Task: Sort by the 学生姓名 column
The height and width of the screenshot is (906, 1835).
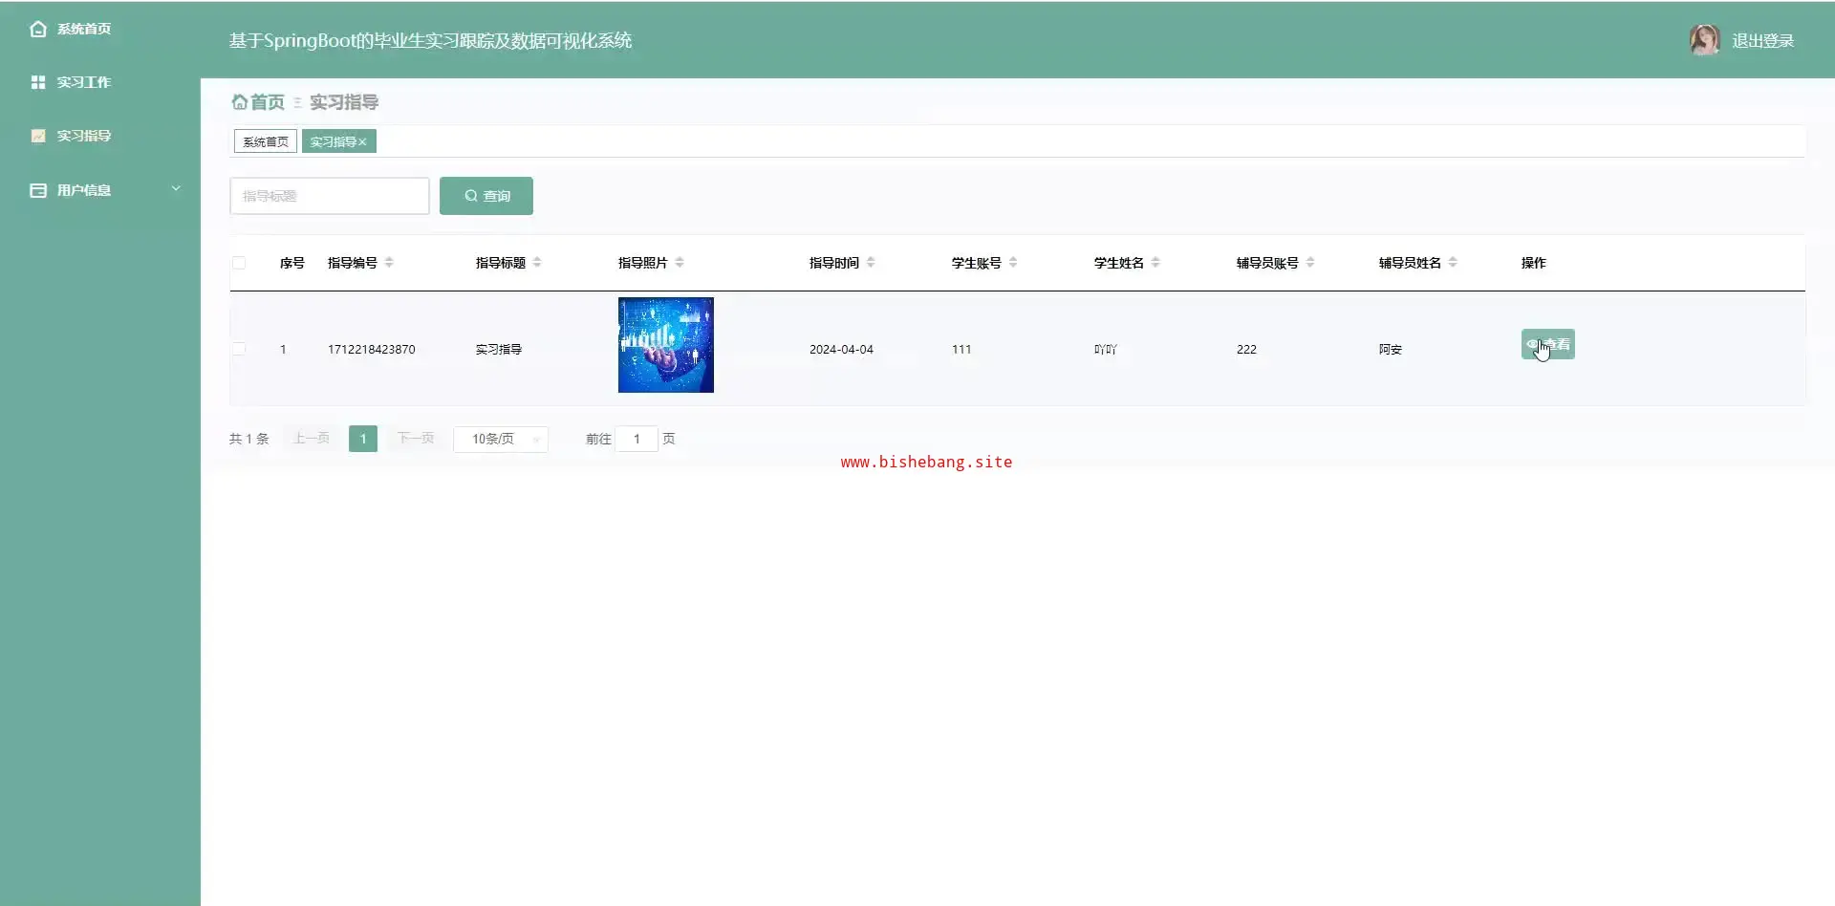Action: 1155,263
